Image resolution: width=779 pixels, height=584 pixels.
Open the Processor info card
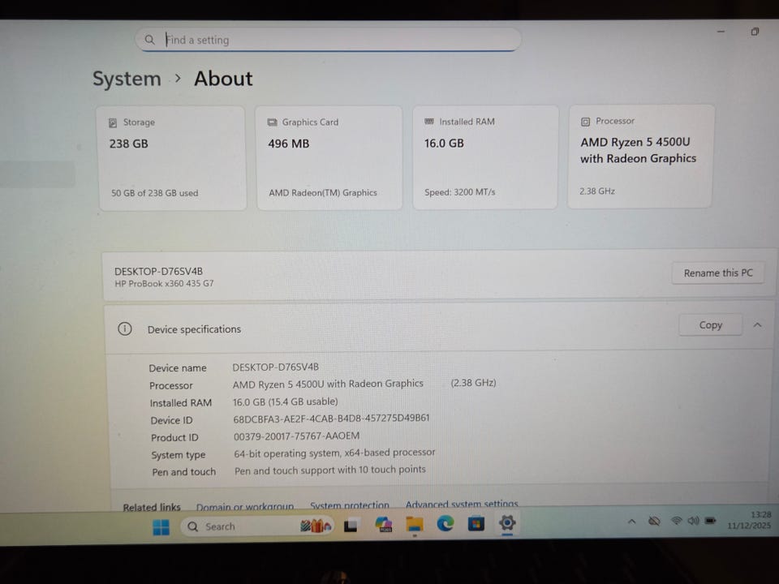(x=641, y=156)
